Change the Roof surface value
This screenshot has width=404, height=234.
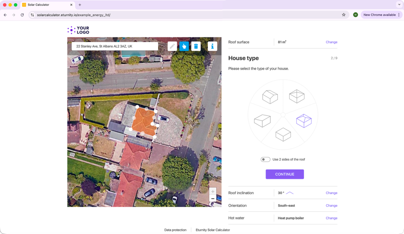coord(331,42)
